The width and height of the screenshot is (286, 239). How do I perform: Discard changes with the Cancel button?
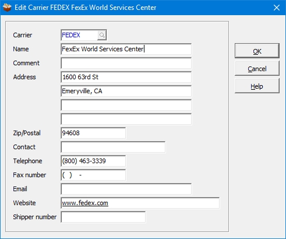257,68
